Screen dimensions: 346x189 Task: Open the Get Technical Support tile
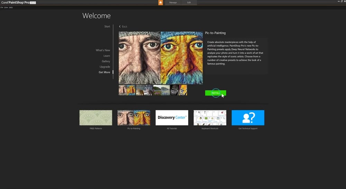(248, 118)
